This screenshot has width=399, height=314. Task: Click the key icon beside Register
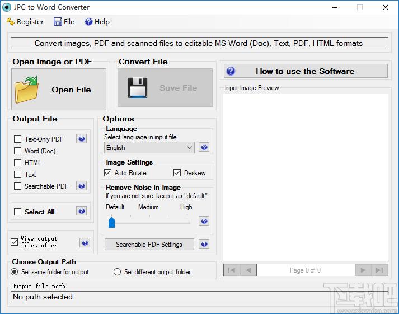tap(11, 22)
